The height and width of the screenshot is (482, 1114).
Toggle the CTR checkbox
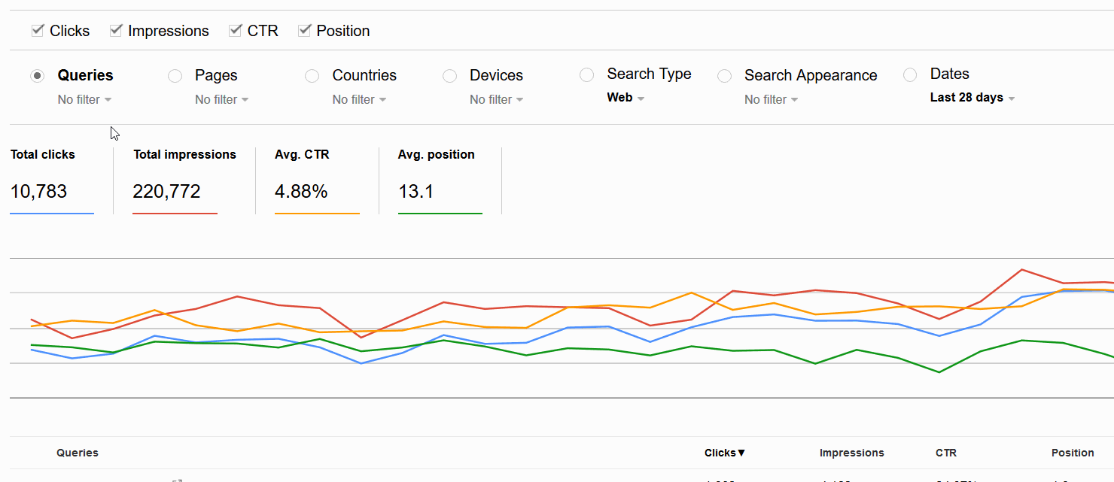(x=236, y=31)
